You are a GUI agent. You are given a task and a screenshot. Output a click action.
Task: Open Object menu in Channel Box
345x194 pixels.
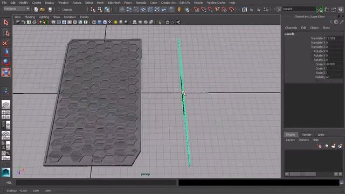(314, 27)
